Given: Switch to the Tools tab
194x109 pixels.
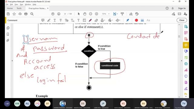Looking at the screenshot, I should coord(19,8).
